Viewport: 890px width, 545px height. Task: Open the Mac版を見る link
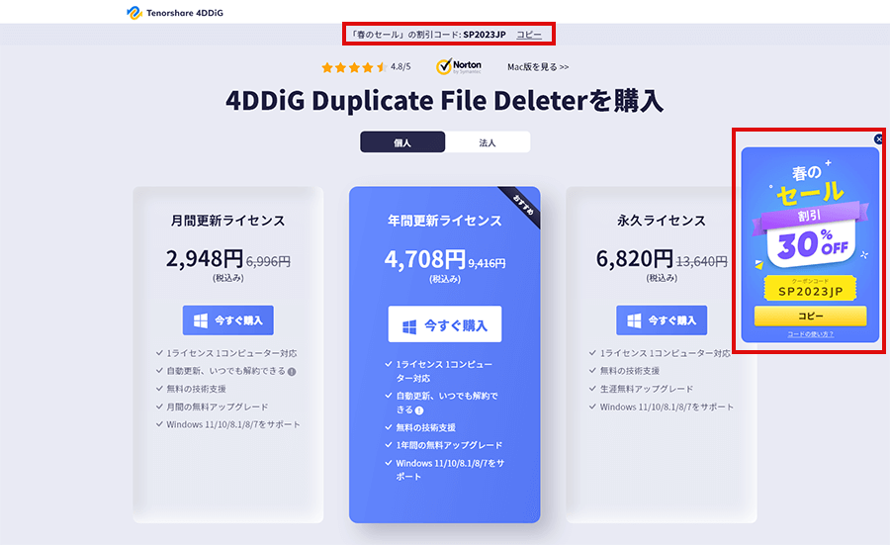pyautogui.click(x=538, y=67)
